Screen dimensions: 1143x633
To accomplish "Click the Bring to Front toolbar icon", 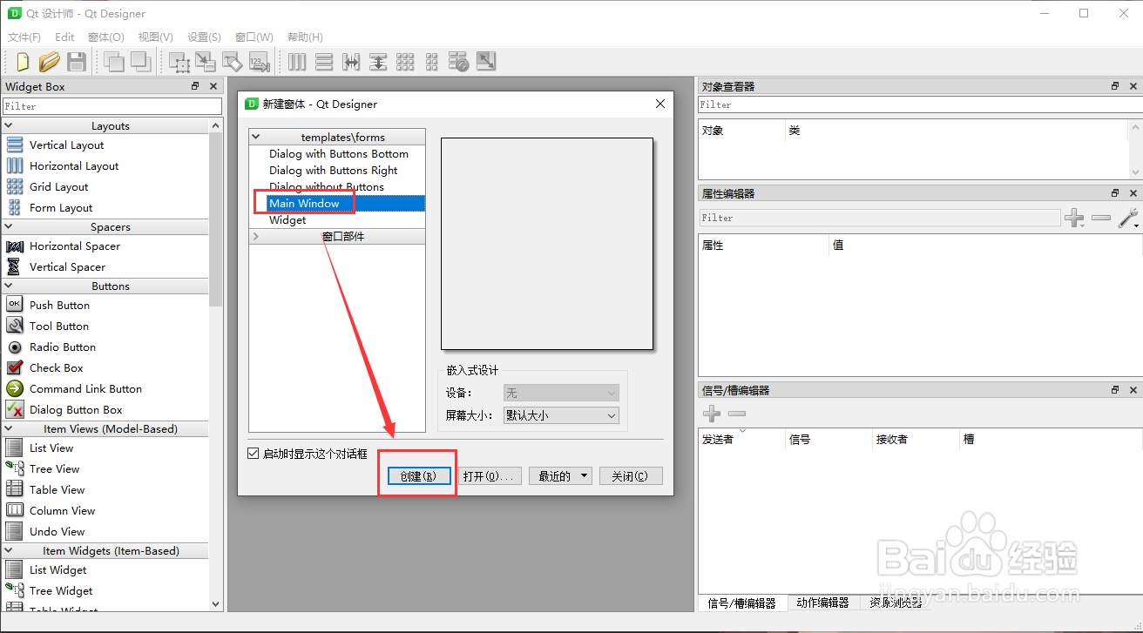I will point(114,62).
